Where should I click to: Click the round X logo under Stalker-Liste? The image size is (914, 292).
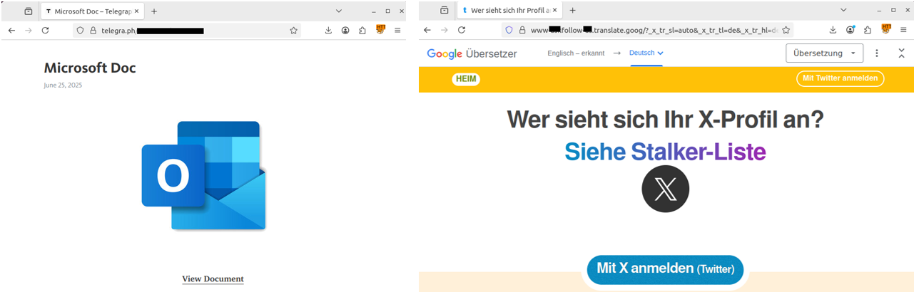click(x=665, y=189)
